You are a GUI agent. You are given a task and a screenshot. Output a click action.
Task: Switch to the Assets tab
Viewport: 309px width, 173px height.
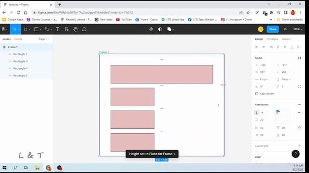pyautogui.click(x=18, y=39)
